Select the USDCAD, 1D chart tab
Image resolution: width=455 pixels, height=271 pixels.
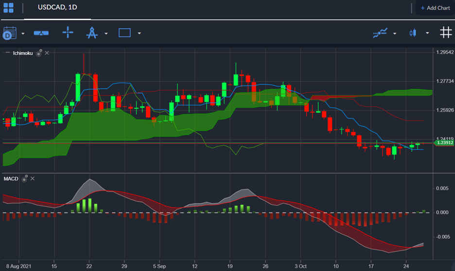(x=57, y=8)
